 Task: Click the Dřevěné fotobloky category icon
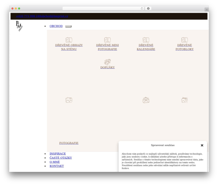(x=184, y=40)
